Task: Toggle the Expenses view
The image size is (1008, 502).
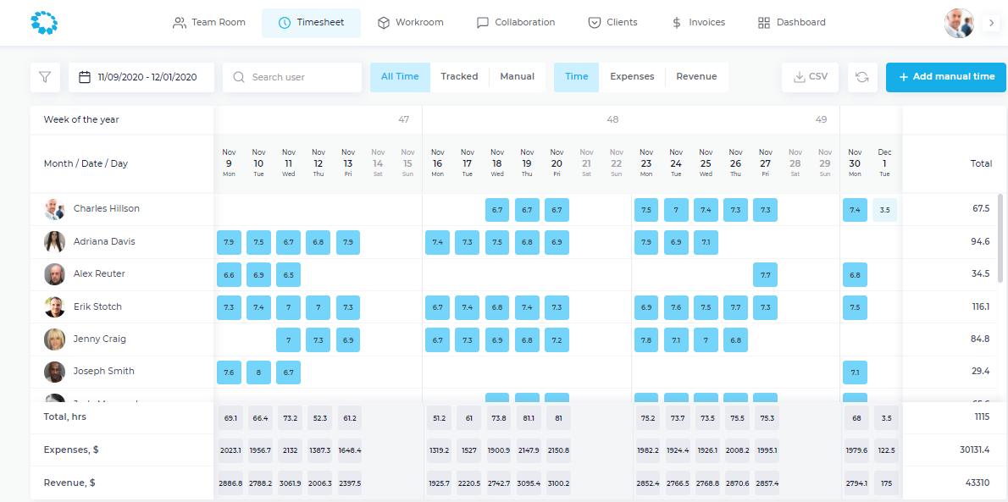Action: pyautogui.click(x=632, y=77)
